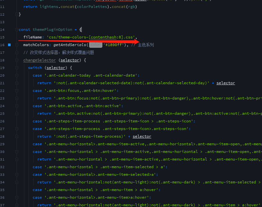Toggle the fold marker on line 16
Viewport: 262px width, 207px height.
pyautogui.click(x=17, y=45)
